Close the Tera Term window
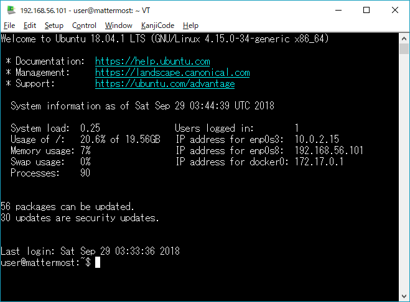410x302 pixels. [x=395, y=10]
